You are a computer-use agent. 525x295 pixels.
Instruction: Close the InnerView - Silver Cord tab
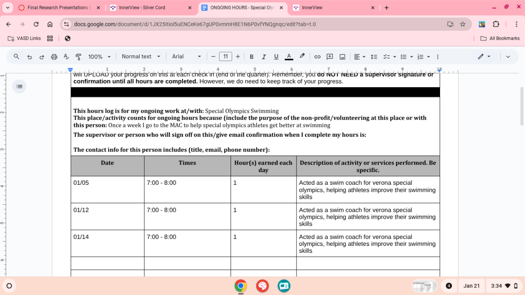(189, 8)
